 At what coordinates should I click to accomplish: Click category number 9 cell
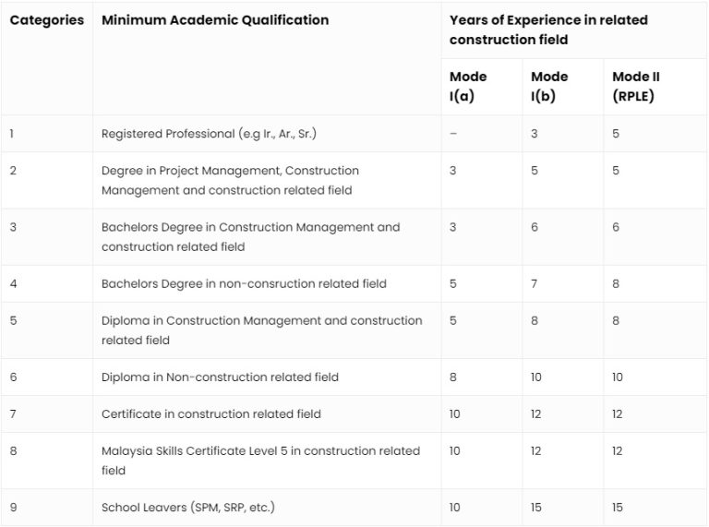click(x=12, y=507)
